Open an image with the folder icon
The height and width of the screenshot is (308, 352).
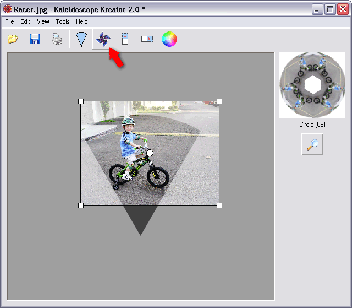13,39
